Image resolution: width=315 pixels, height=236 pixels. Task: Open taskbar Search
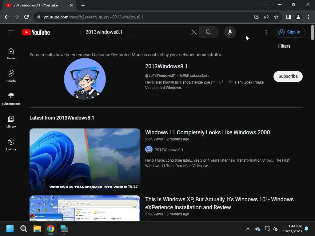click(x=24, y=229)
